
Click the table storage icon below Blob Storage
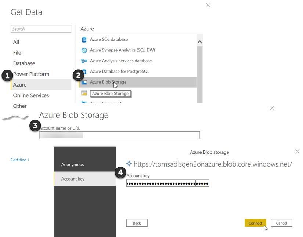pos(84,93)
